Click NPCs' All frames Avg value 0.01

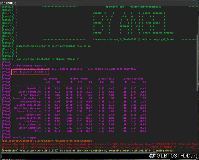pyautogui.click(x=47, y=131)
